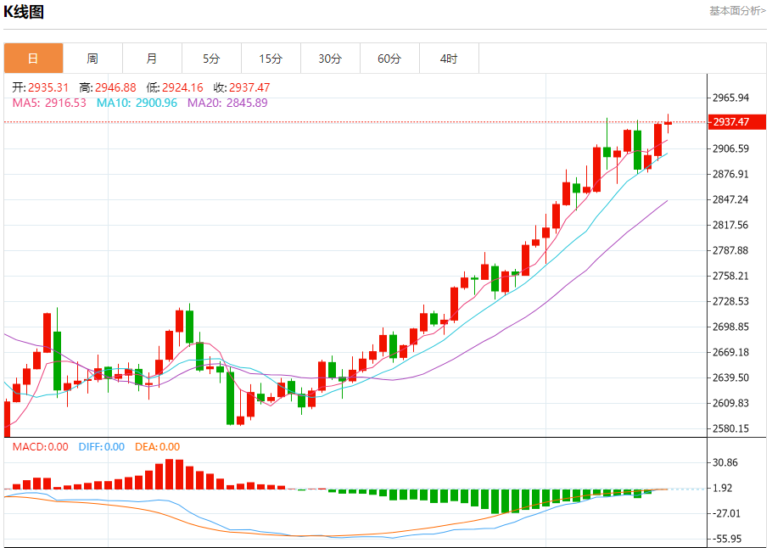Click the MA5 indicator label
Viewport: 772px width, 548px height.
[49, 103]
